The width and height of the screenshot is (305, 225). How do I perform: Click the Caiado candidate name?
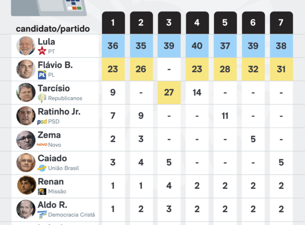[x=52, y=158]
